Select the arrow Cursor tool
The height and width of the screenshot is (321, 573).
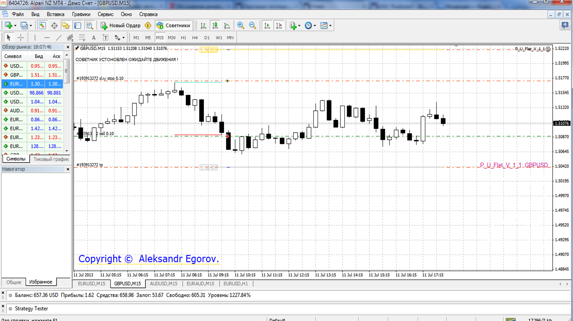click(x=9, y=37)
